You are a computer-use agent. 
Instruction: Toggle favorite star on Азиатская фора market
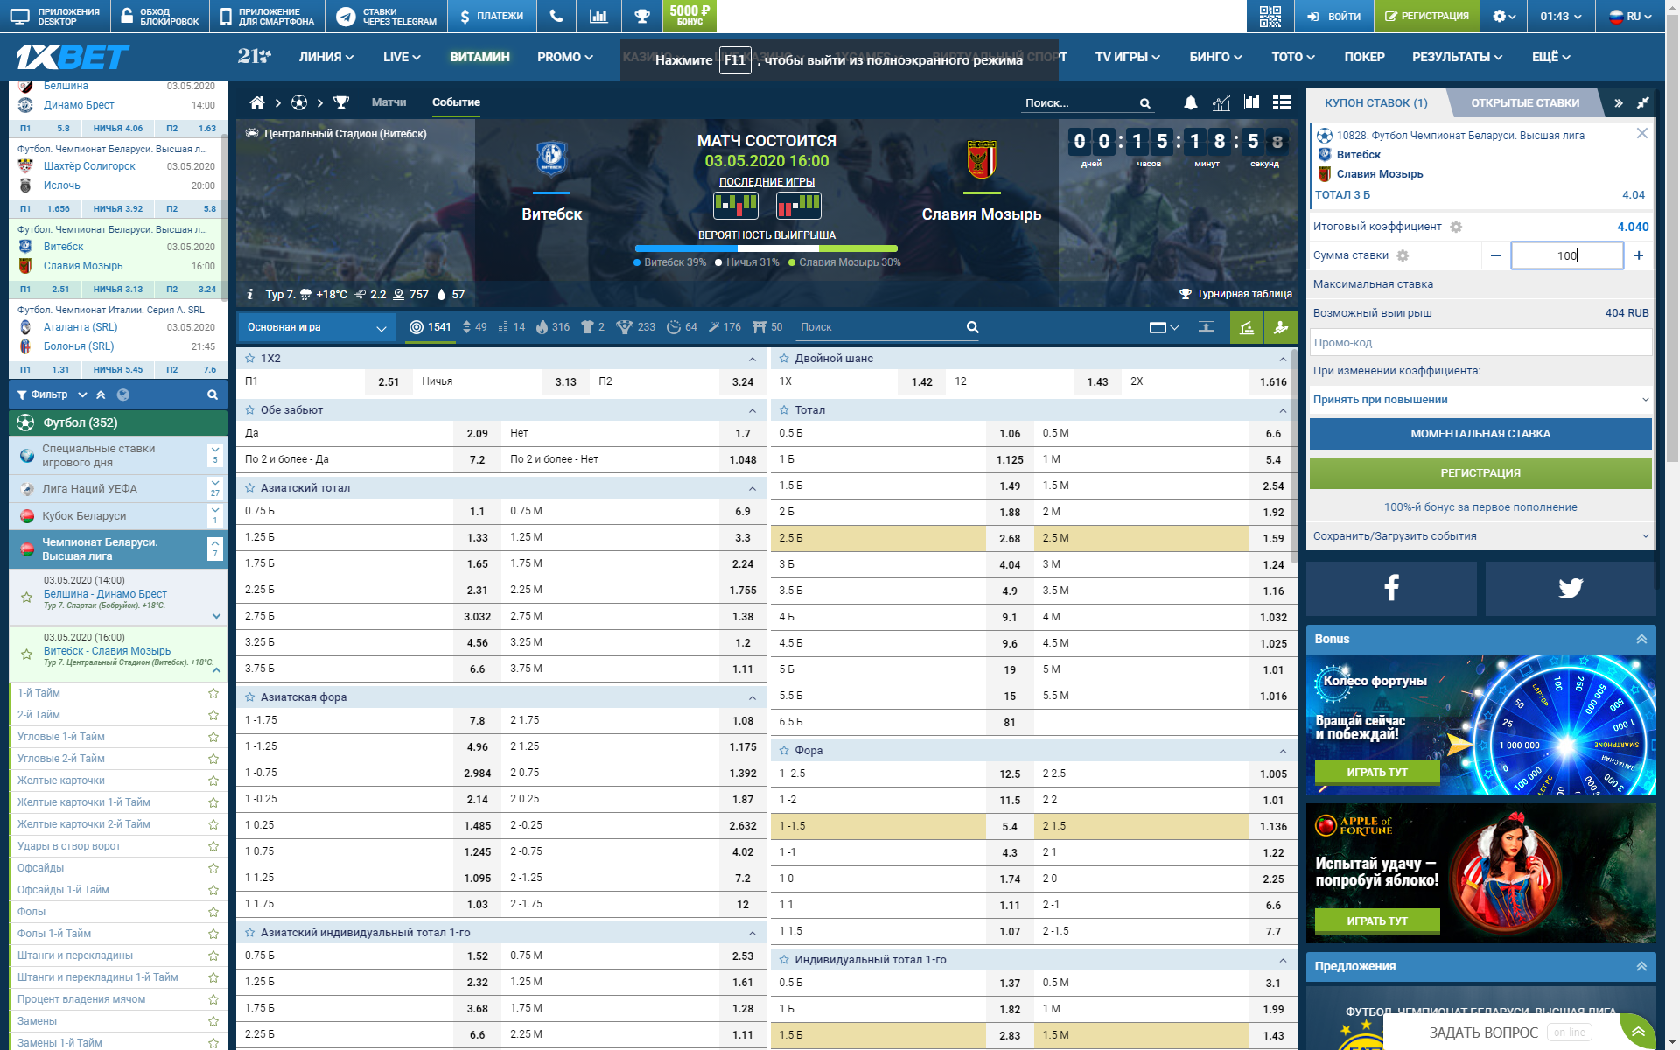(x=250, y=697)
